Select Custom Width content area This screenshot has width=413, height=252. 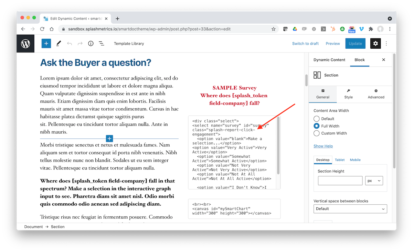coord(317,133)
